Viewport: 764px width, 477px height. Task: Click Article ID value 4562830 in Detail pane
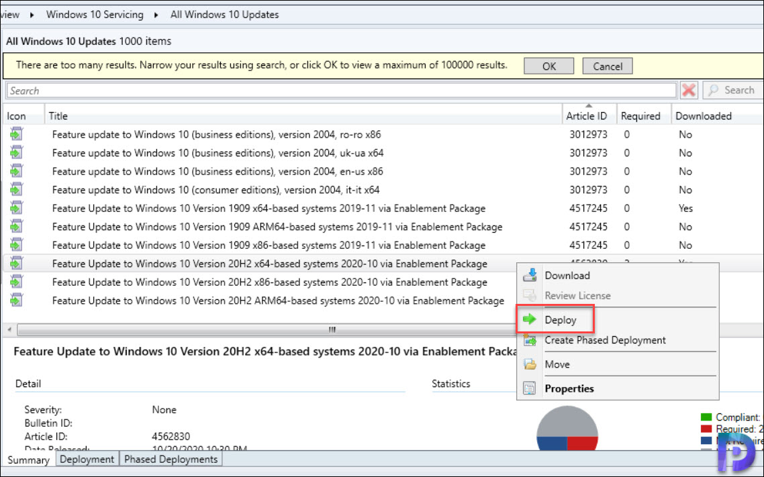[x=171, y=437]
